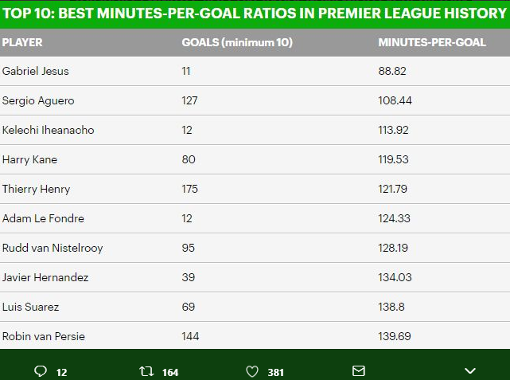Click on Kelechi Iheanacho in the table
Viewport: 510px width, 380px height.
tap(49, 130)
